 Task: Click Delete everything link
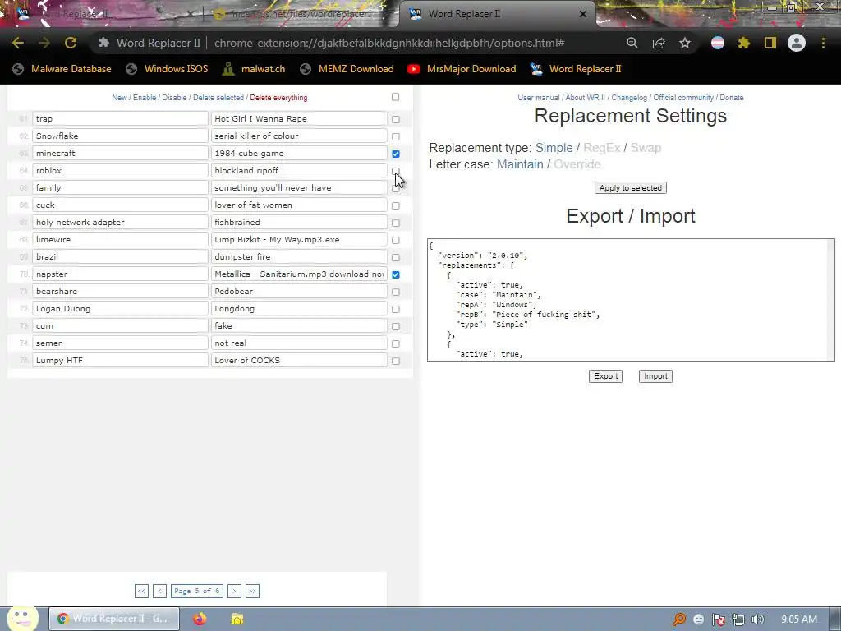(278, 98)
